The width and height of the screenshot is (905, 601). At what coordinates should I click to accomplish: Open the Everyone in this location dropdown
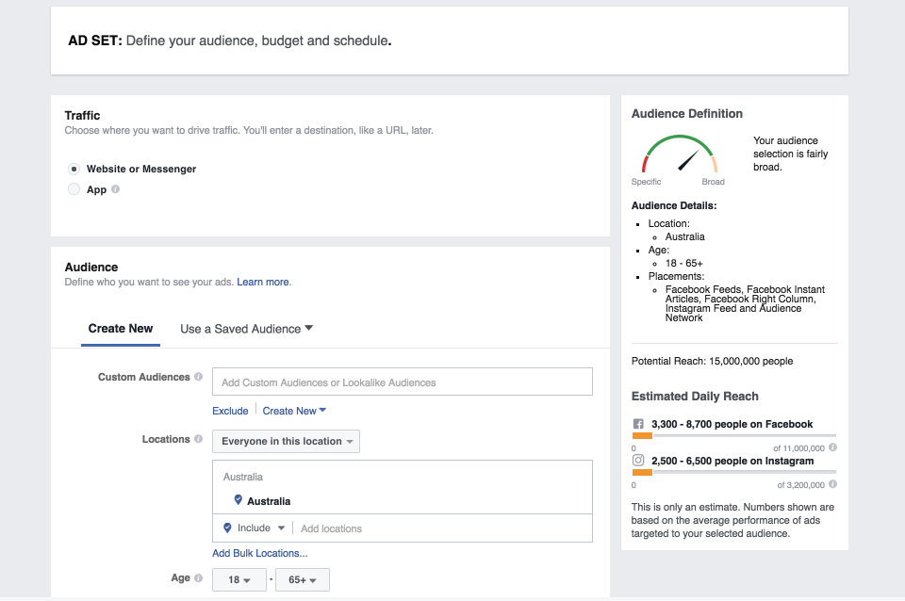pos(287,441)
